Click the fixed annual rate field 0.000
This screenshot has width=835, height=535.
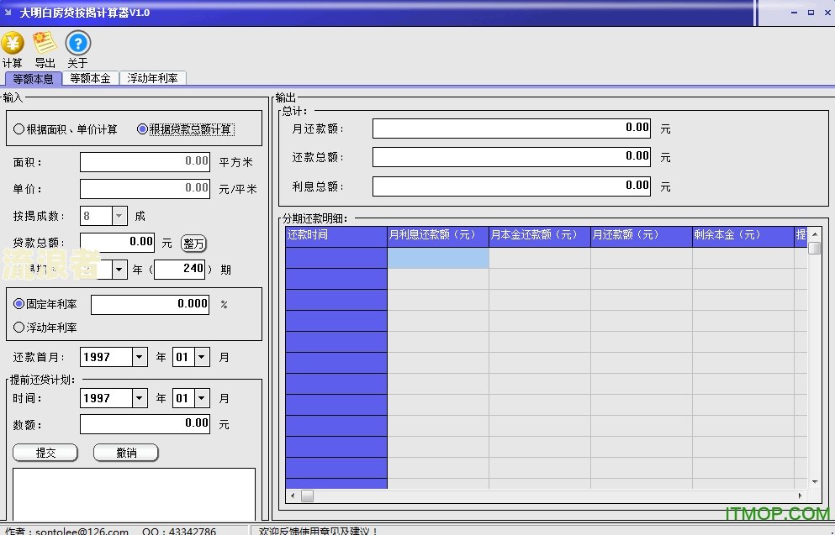coord(151,304)
